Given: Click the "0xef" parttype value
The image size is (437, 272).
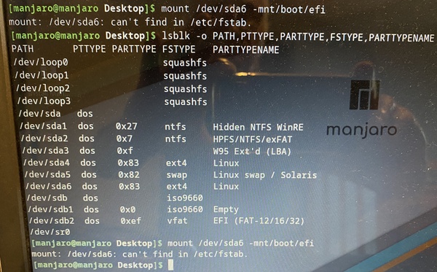Looking at the screenshot, I should (x=130, y=221).
